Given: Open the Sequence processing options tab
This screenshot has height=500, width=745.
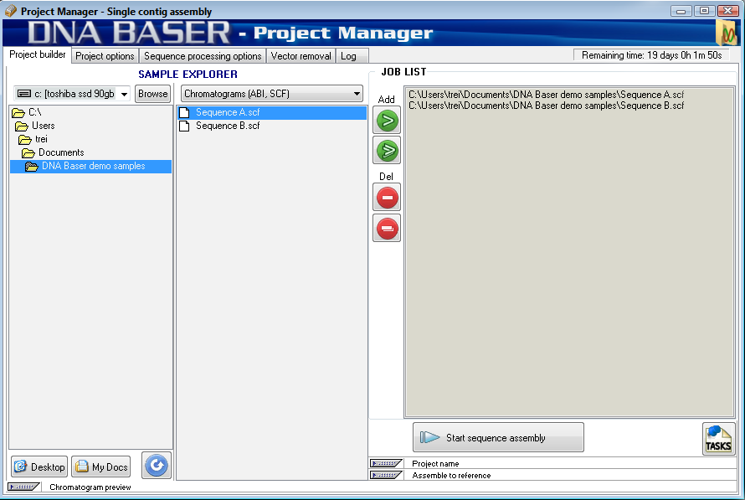Looking at the screenshot, I should pyautogui.click(x=203, y=56).
